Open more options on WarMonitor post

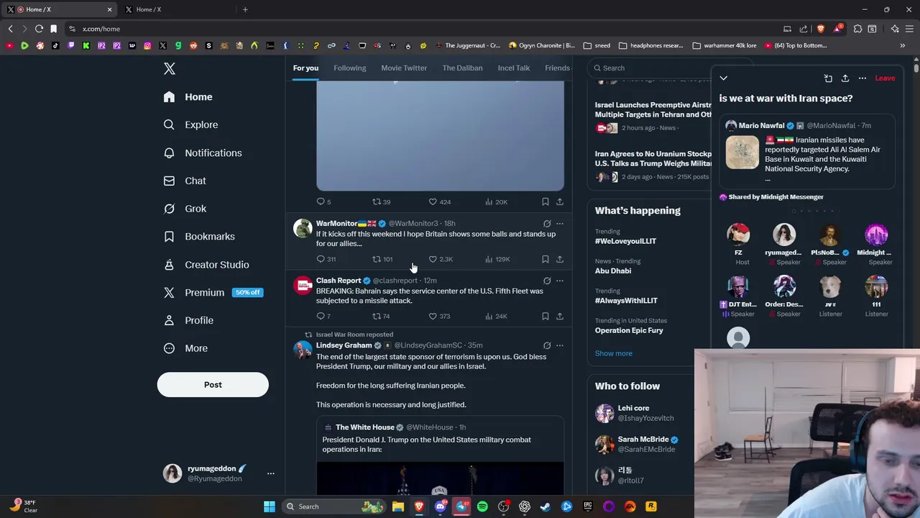tap(560, 224)
